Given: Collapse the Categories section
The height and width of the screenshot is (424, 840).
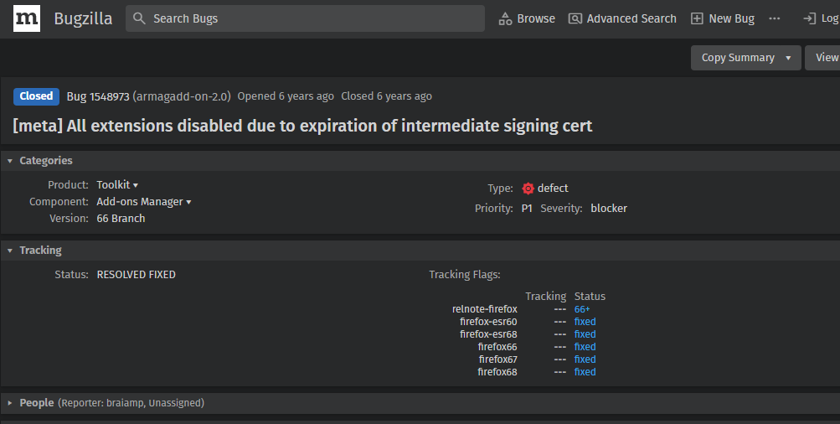Looking at the screenshot, I should [10, 161].
